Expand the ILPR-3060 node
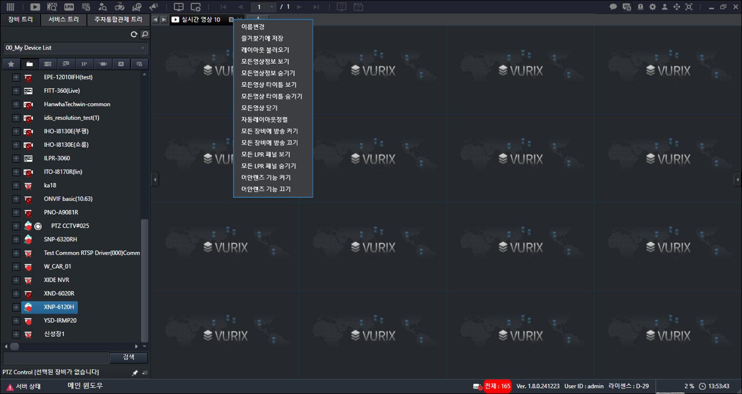The width and height of the screenshot is (742, 394). pyautogui.click(x=16, y=158)
